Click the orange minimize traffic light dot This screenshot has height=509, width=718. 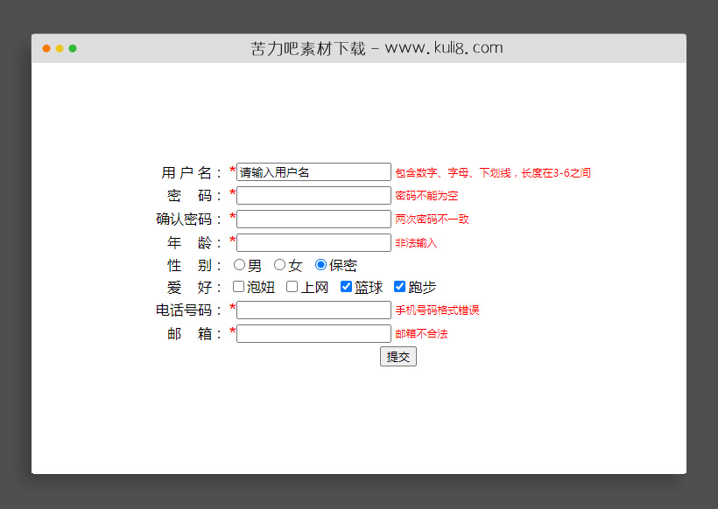[x=60, y=49]
